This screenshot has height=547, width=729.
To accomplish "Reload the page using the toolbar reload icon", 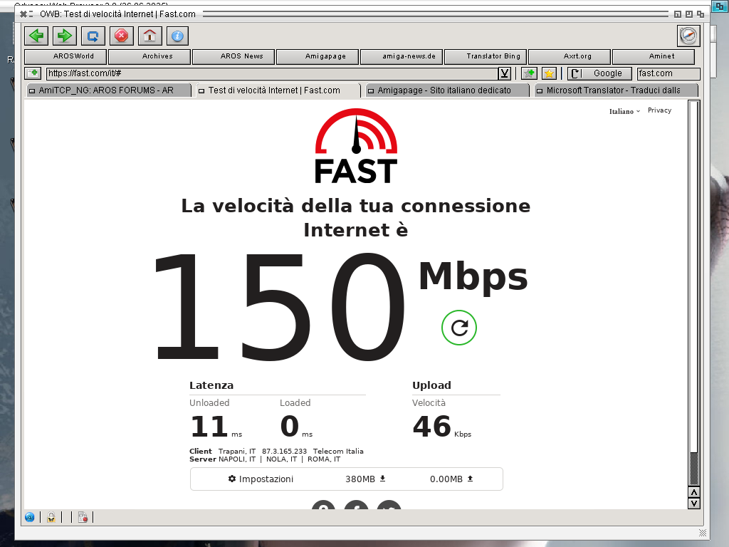I will (x=93, y=36).
